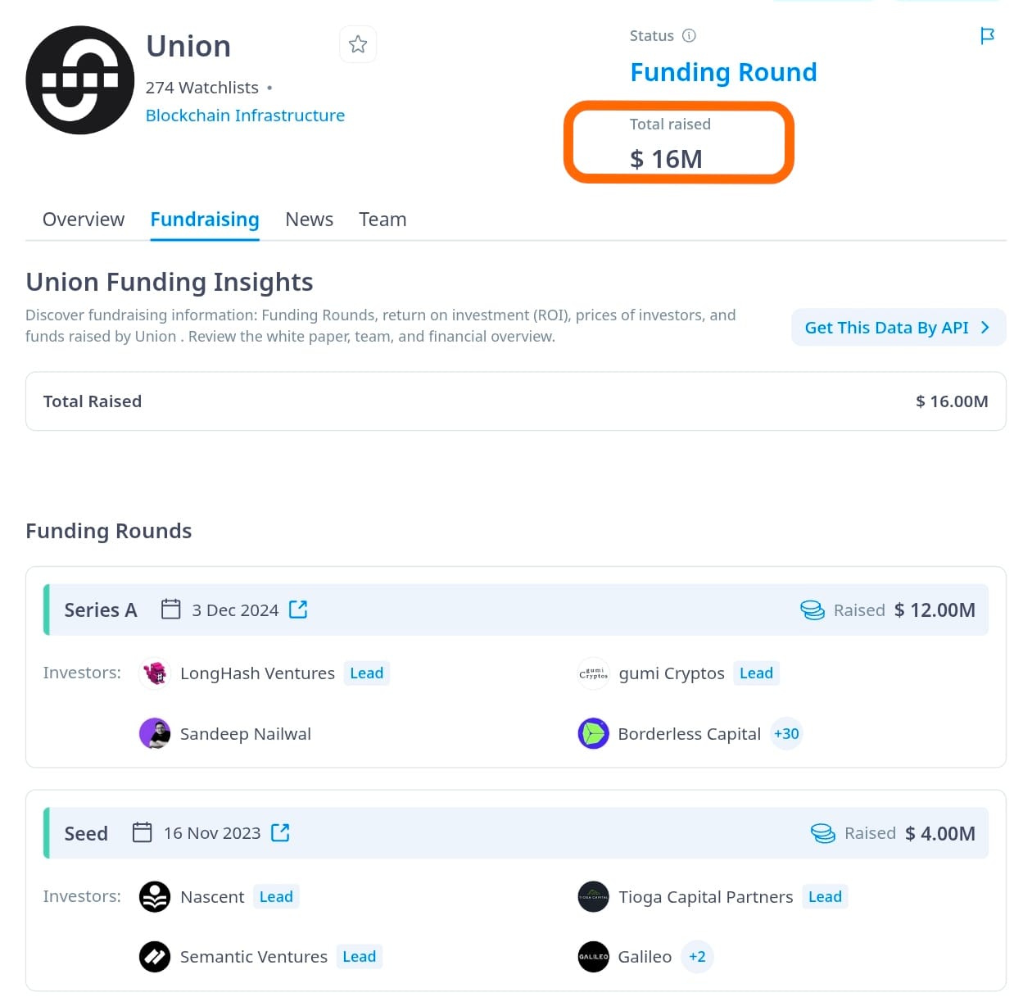The width and height of the screenshot is (1032, 997).
Task: Open Series A external source link icon
Action: click(x=298, y=610)
